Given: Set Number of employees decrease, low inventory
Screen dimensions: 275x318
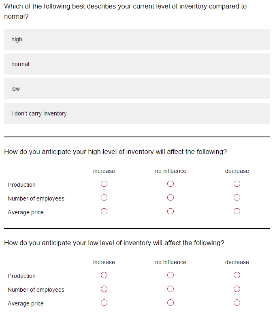Looking at the screenshot, I should pyautogui.click(x=237, y=289).
